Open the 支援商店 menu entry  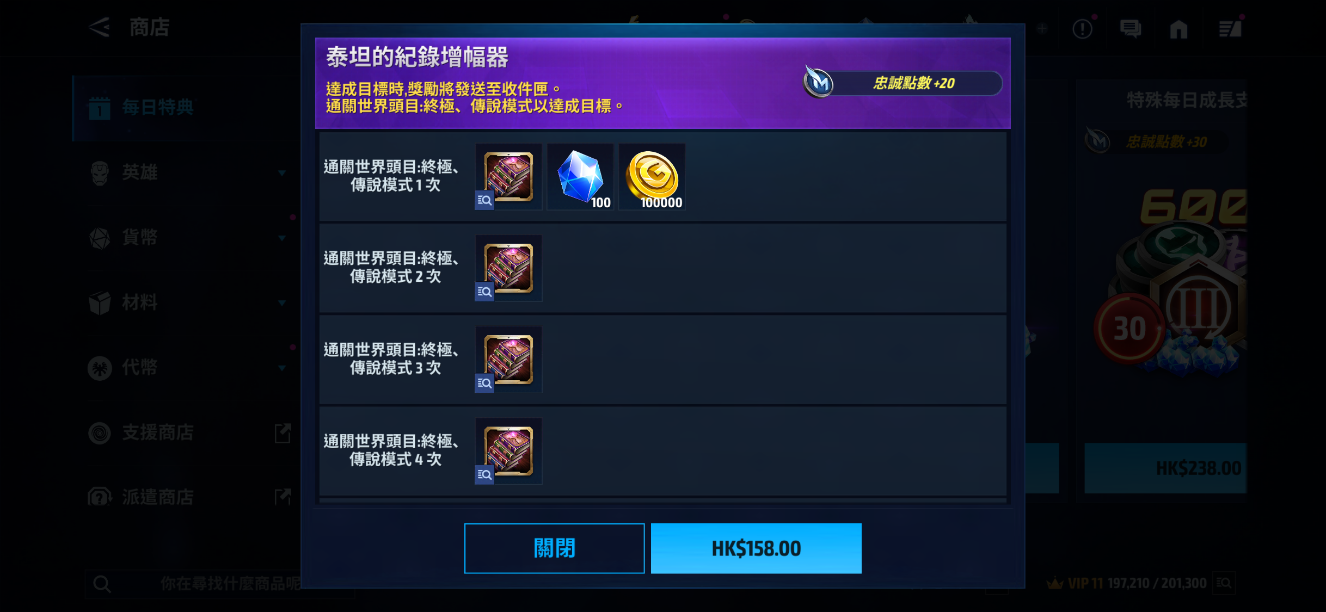pyautogui.click(x=187, y=432)
